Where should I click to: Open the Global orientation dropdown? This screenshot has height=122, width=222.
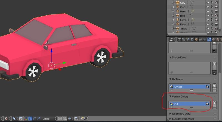click(x=49, y=119)
